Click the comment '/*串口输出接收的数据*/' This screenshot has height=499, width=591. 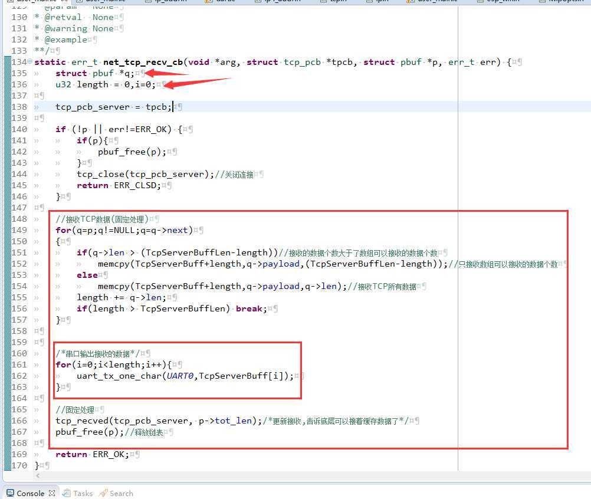coord(98,353)
